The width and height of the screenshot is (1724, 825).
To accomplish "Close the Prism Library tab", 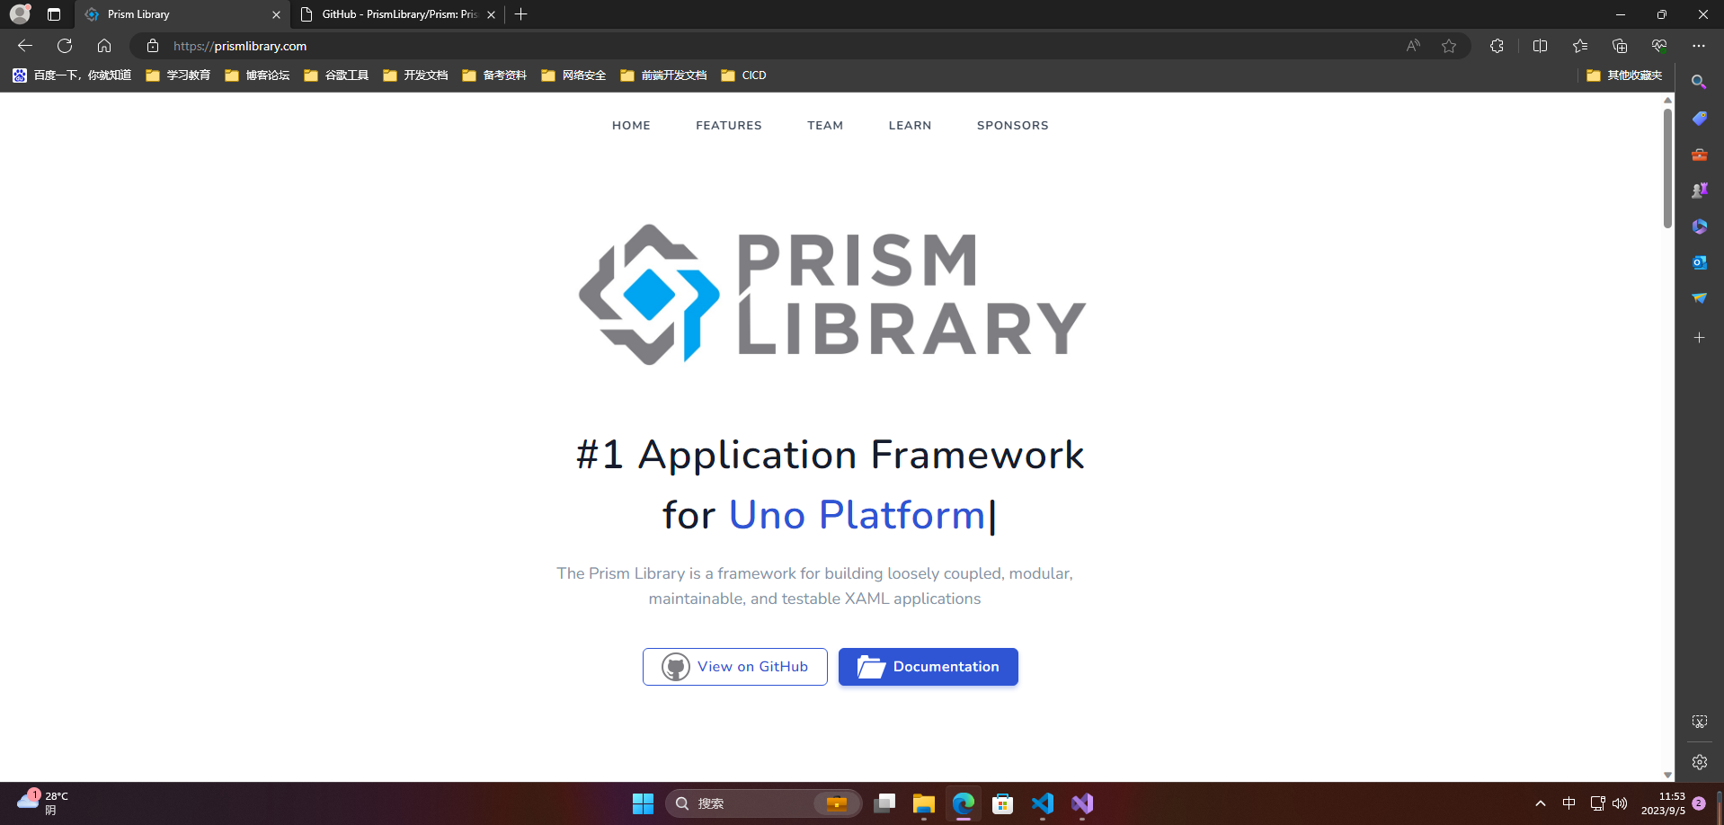I will pos(276,14).
